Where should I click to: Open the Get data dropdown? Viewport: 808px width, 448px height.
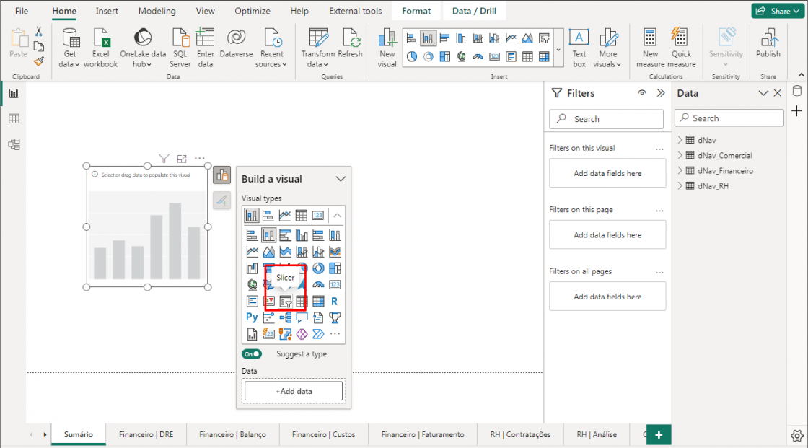(x=70, y=48)
